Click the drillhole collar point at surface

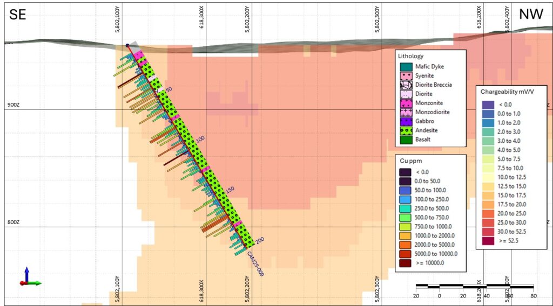point(127,46)
